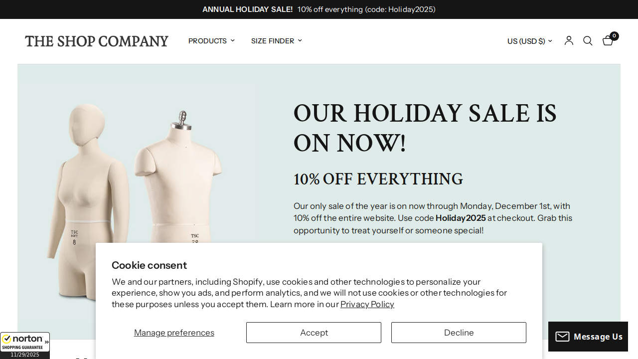Open the shopping cart basket icon

click(x=608, y=41)
